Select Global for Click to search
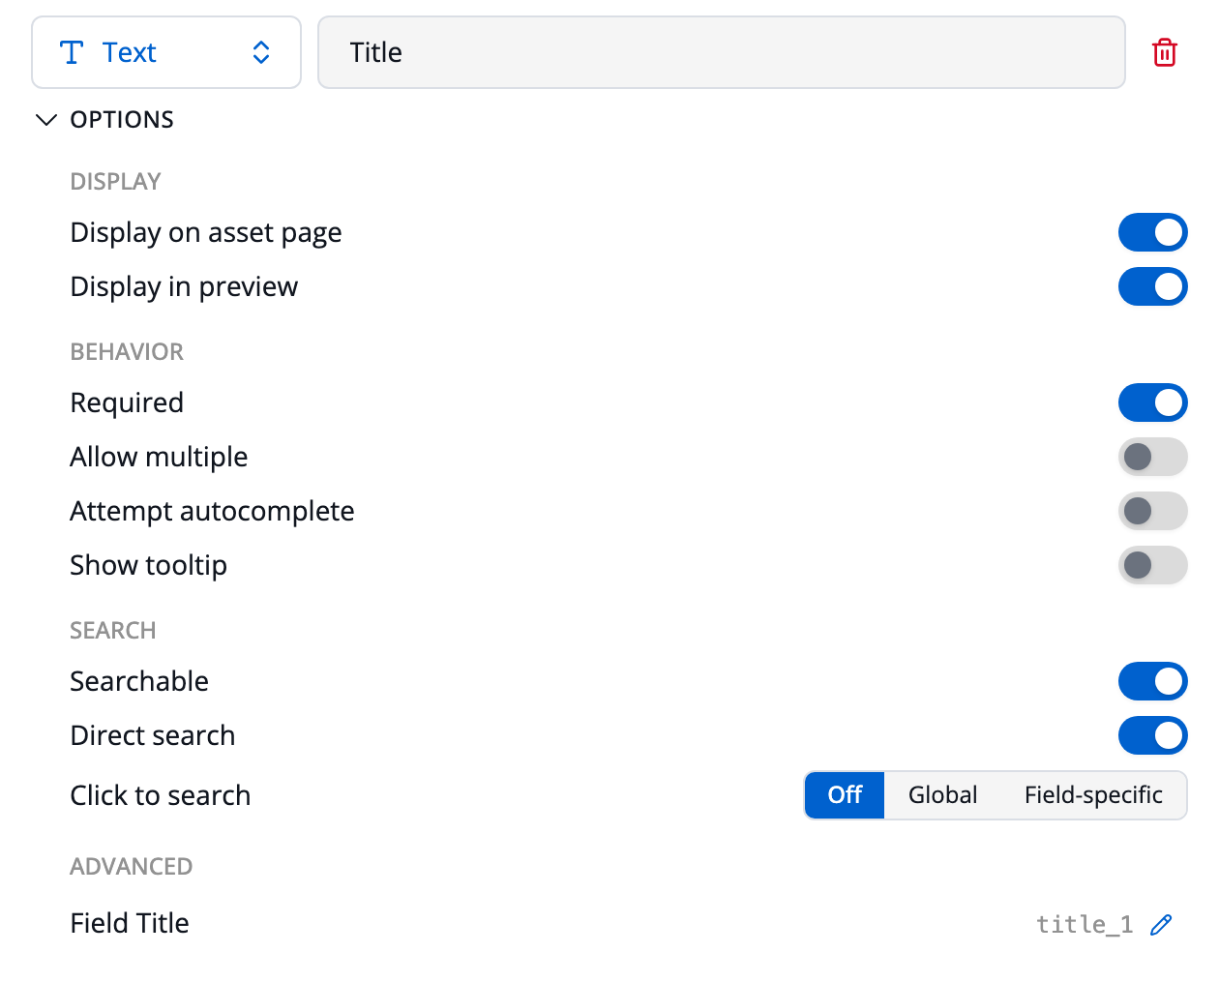Screen dimensions: 1219x983 [942, 795]
